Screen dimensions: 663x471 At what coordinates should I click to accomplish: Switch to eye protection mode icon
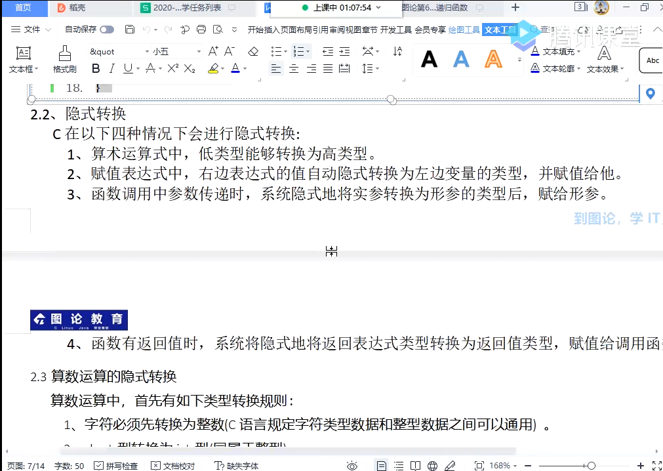tap(352, 466)
